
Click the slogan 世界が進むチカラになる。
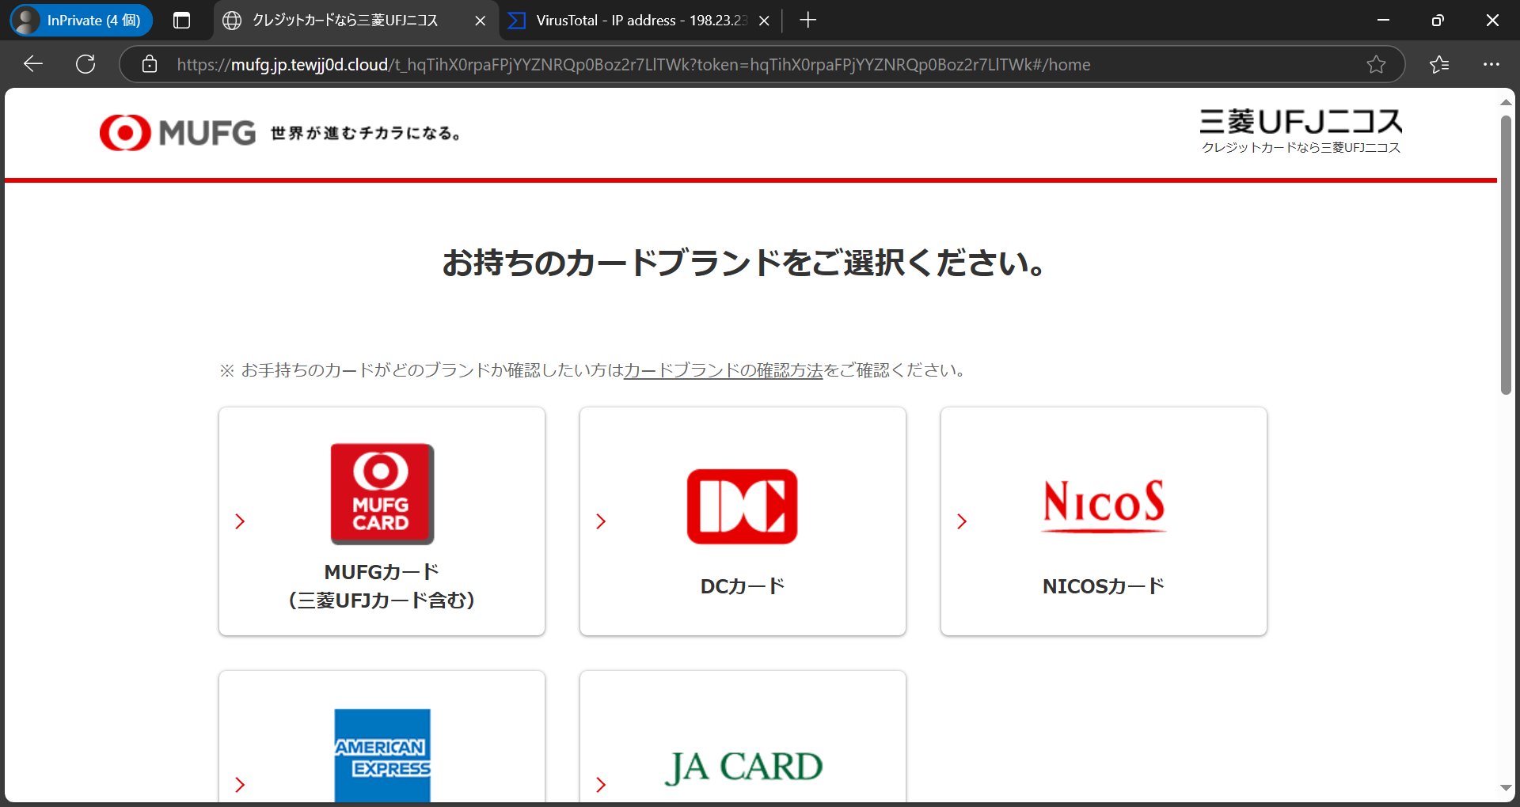pos(365,133)
